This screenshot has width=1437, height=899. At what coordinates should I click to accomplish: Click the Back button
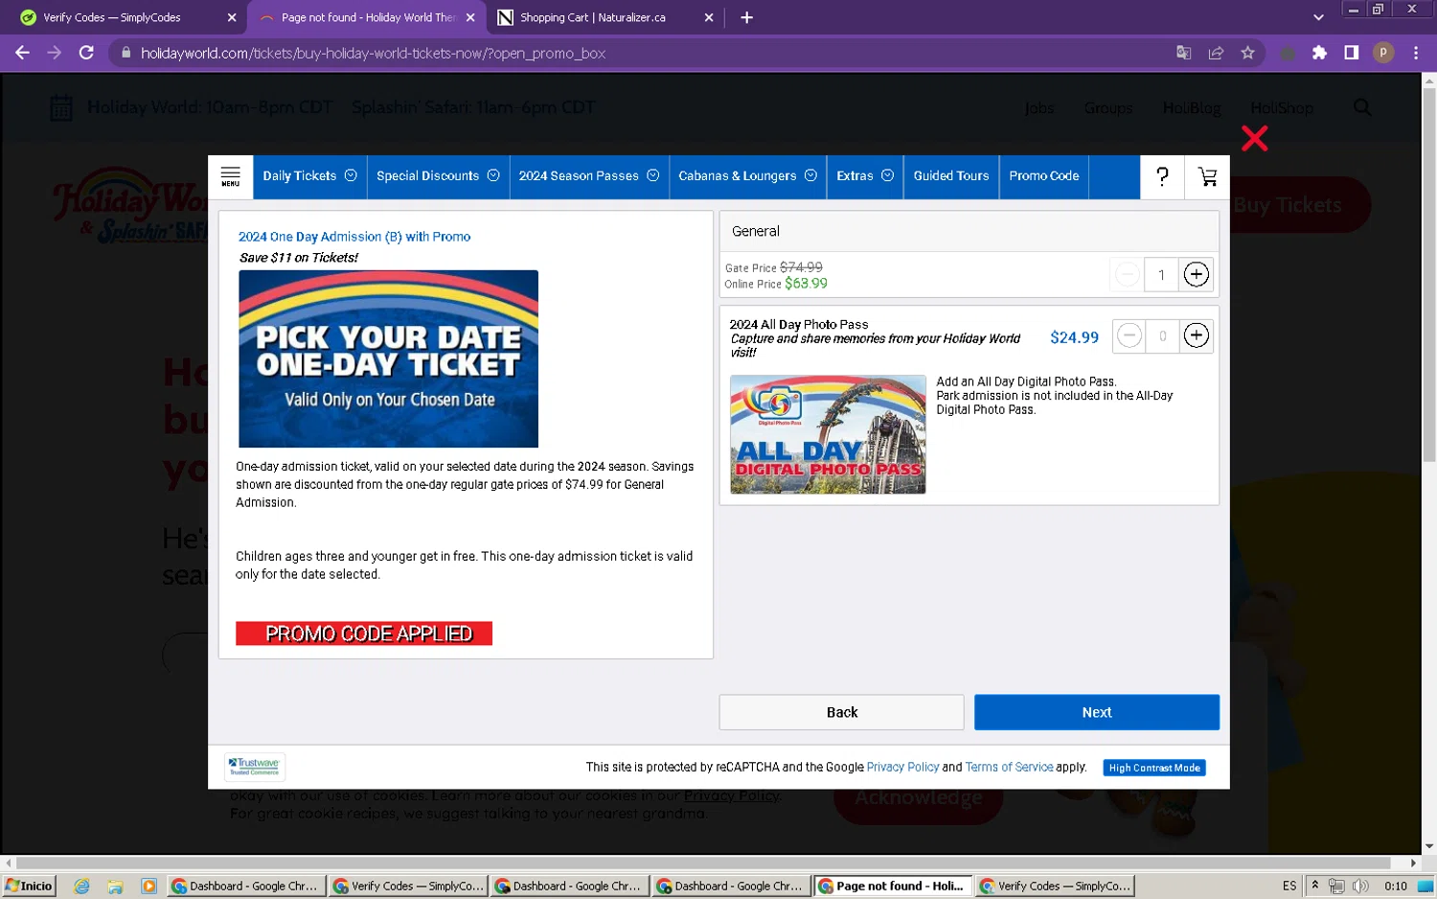tap(841, 712)
